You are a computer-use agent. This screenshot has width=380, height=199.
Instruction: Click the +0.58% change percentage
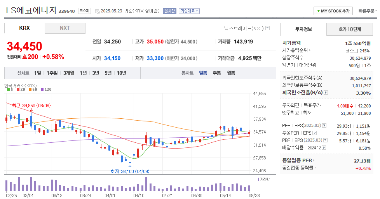tap(53, 57)
